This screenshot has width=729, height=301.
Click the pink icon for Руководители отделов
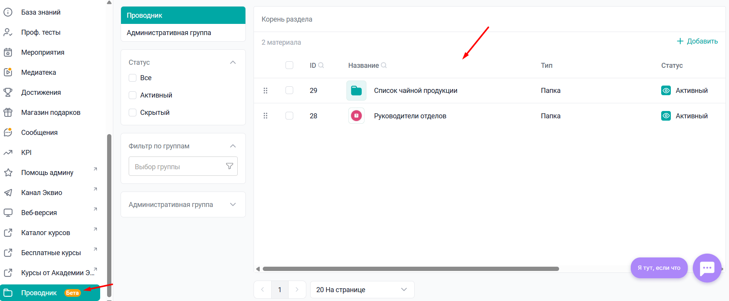(356, 116)
